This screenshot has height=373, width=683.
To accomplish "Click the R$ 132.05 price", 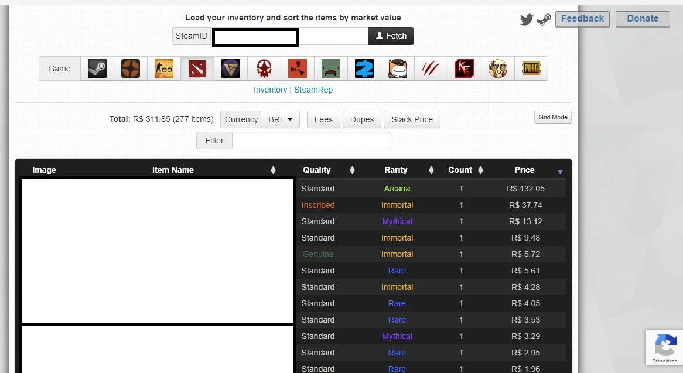I will point(525,189).
